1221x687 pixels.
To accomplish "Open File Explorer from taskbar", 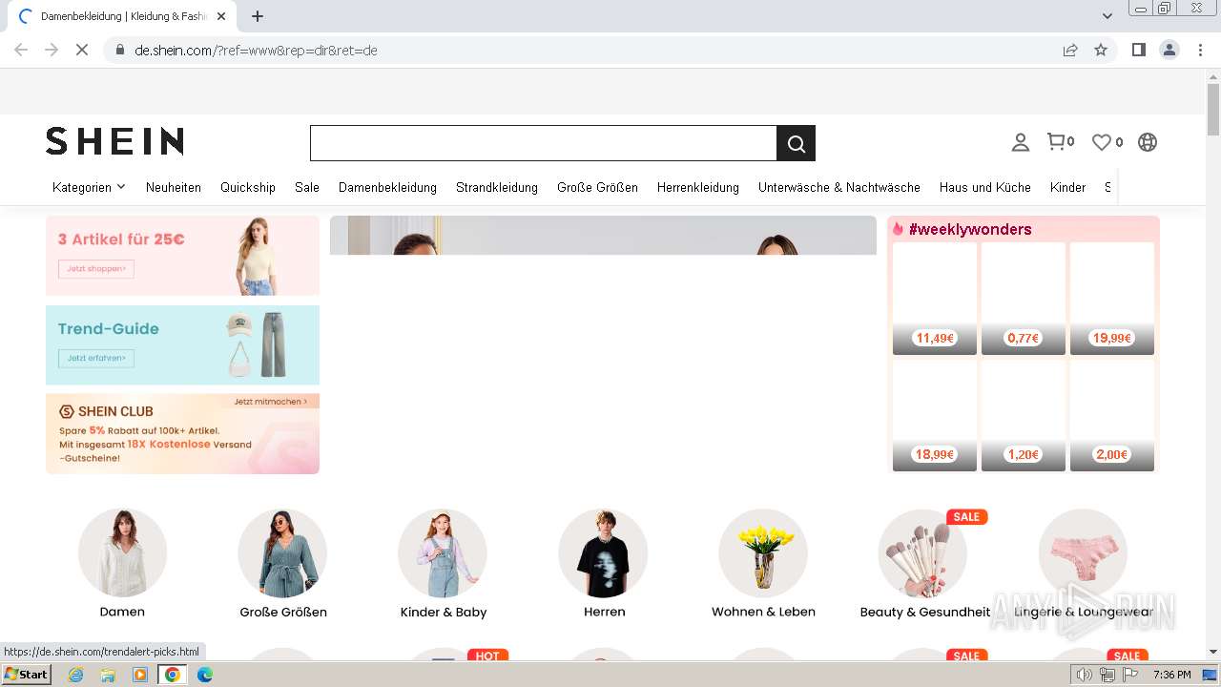I will [x=108, y=675].
